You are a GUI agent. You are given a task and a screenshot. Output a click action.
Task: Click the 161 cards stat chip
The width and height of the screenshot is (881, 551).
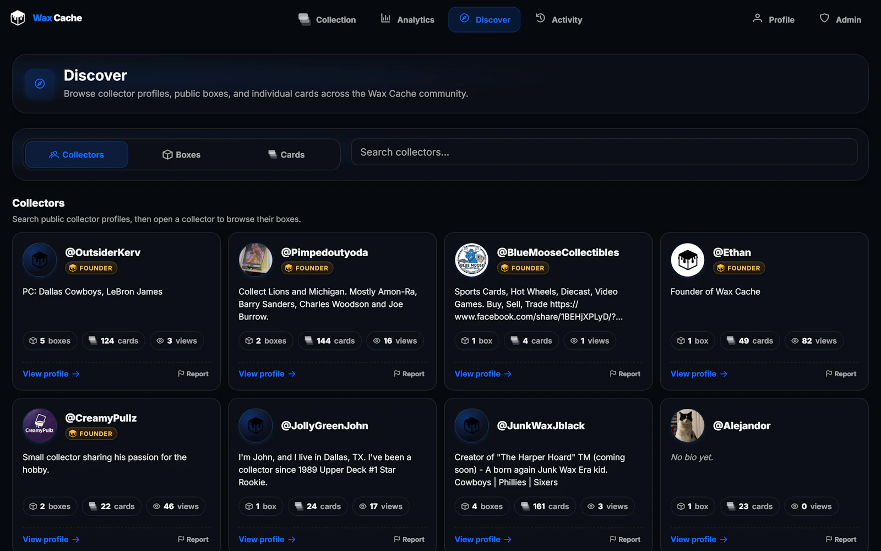545,506
